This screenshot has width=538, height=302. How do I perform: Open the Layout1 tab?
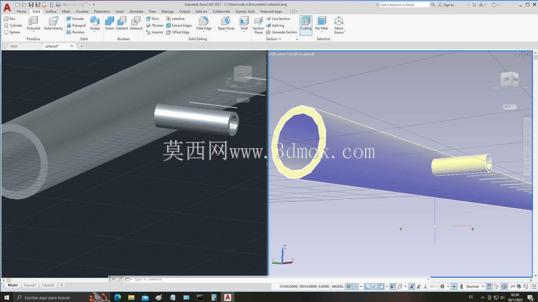(x=30, y=285)
